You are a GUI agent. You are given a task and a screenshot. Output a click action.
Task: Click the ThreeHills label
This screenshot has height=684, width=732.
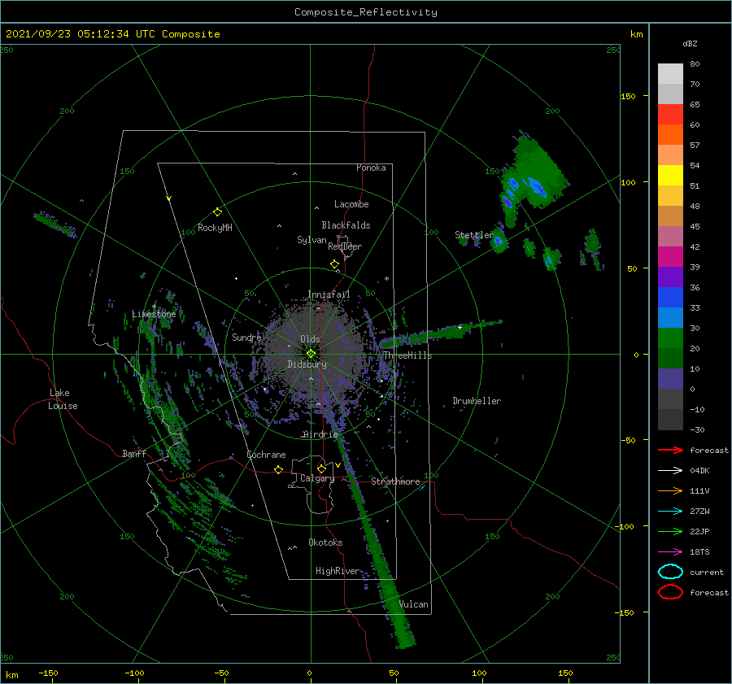[408, 355]
